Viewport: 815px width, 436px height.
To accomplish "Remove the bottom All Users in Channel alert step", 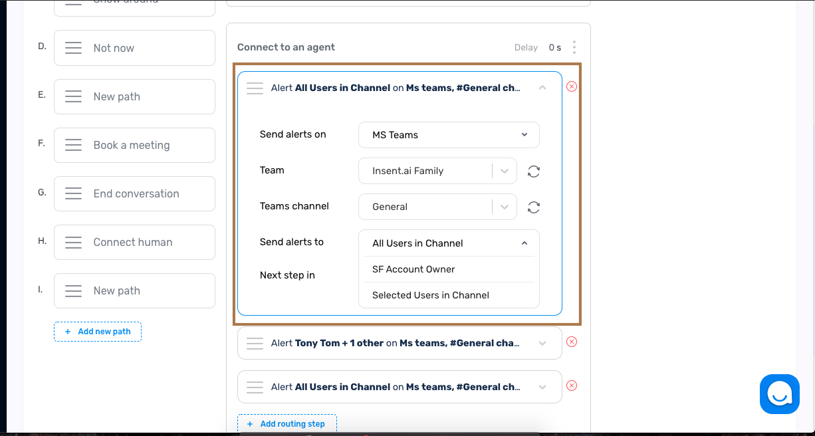I will 571,385.
